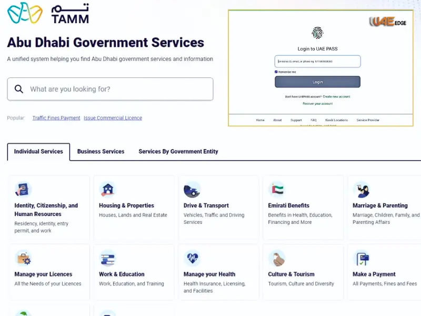This screenshot has height=316, width=421.
Task: Select the Emirati Benefits flag icon
Action: 277,190
